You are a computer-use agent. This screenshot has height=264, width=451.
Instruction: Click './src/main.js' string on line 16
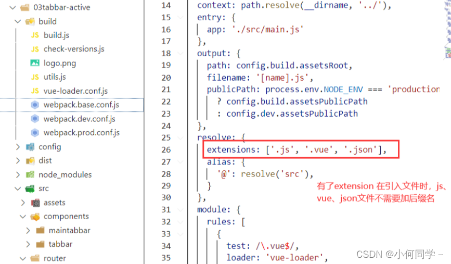tap(267, 30)
